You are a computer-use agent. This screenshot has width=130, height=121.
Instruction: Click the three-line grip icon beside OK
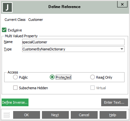(x=6, y=115)
